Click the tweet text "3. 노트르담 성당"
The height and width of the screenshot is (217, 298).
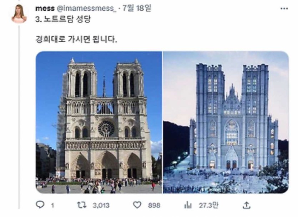pyautogui.click(x=63, y=19)
